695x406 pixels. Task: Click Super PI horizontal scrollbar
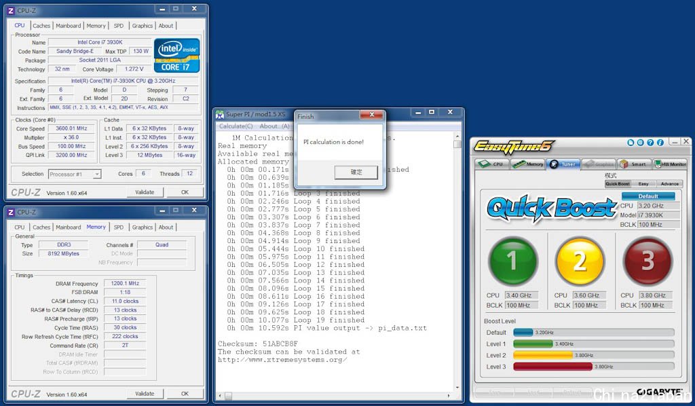334,395
